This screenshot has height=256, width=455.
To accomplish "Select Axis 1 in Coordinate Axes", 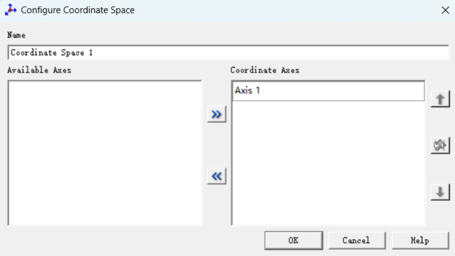I will (x=328, y=91).
